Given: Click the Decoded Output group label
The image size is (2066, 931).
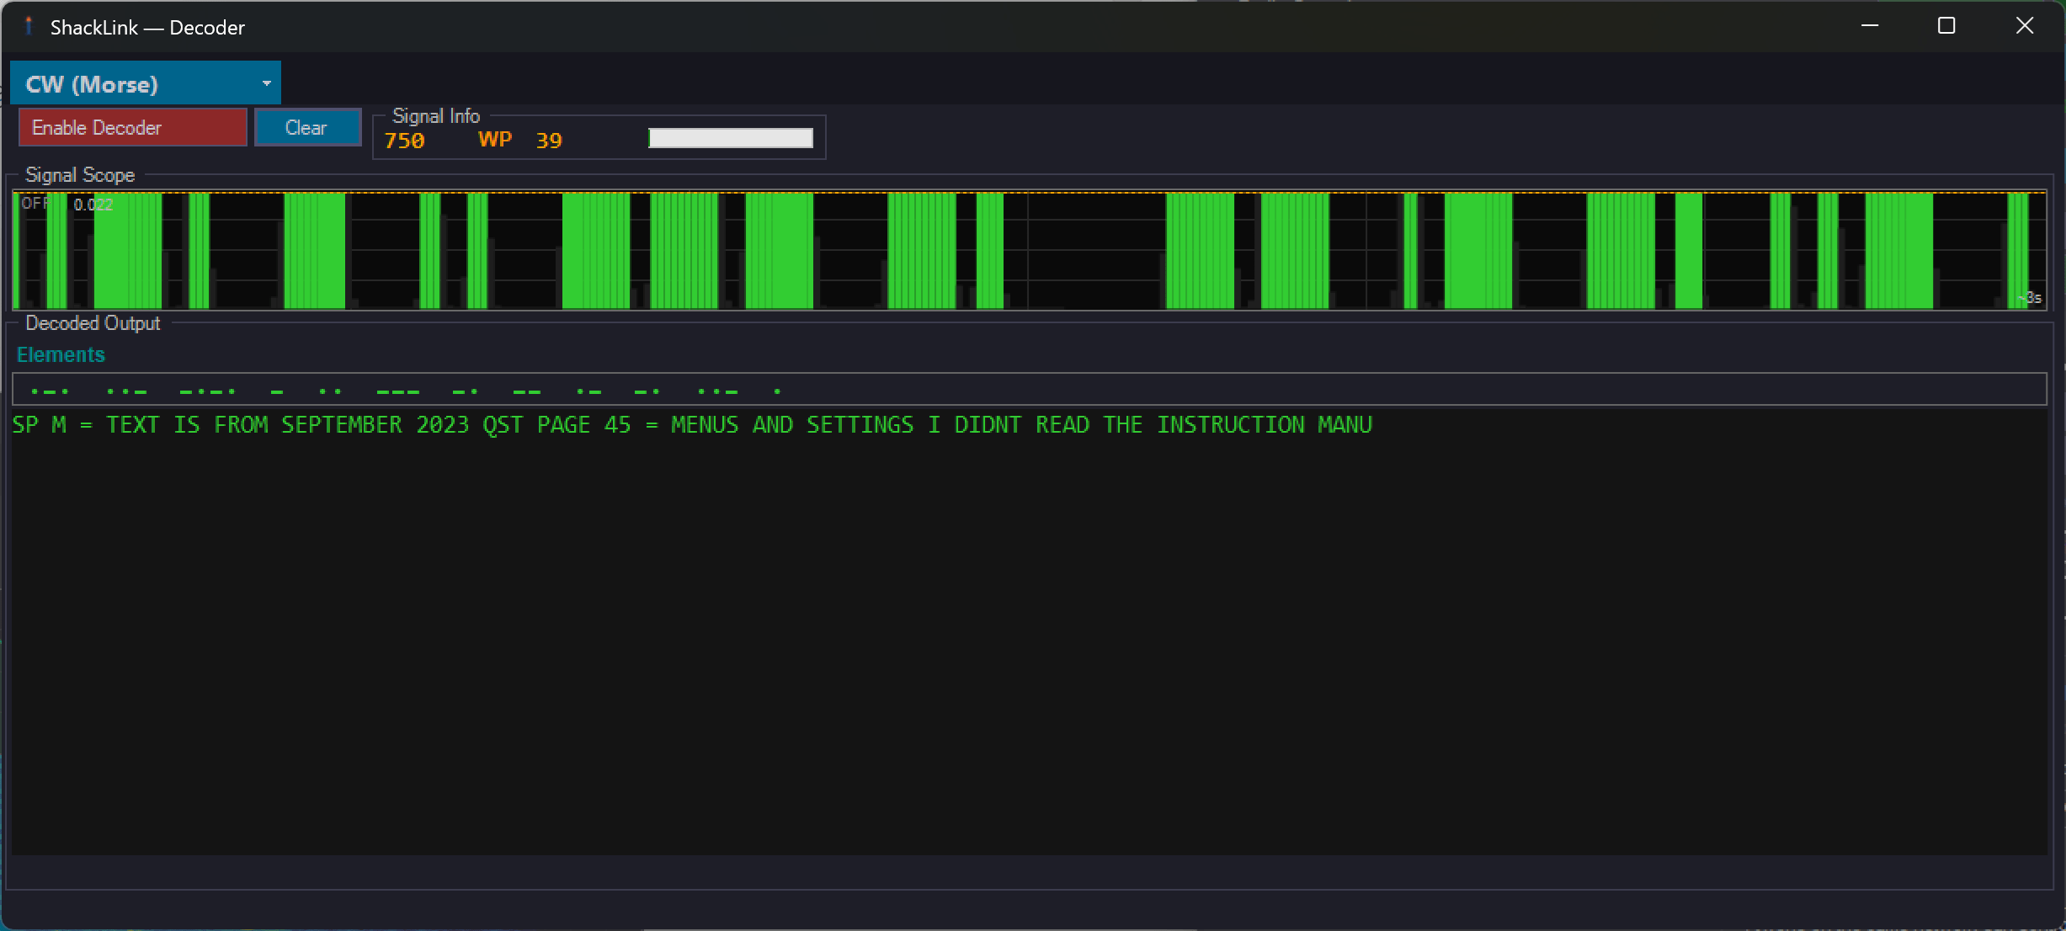Looking at the screenshot, I should (93, 323).
